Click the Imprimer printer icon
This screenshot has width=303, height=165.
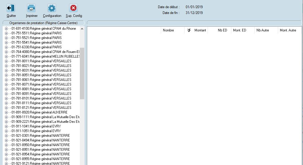31,8
